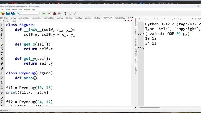Viewport: 201px width, 113px height.
Task: Click the gray Stop debug square
Action: point(59,13)
